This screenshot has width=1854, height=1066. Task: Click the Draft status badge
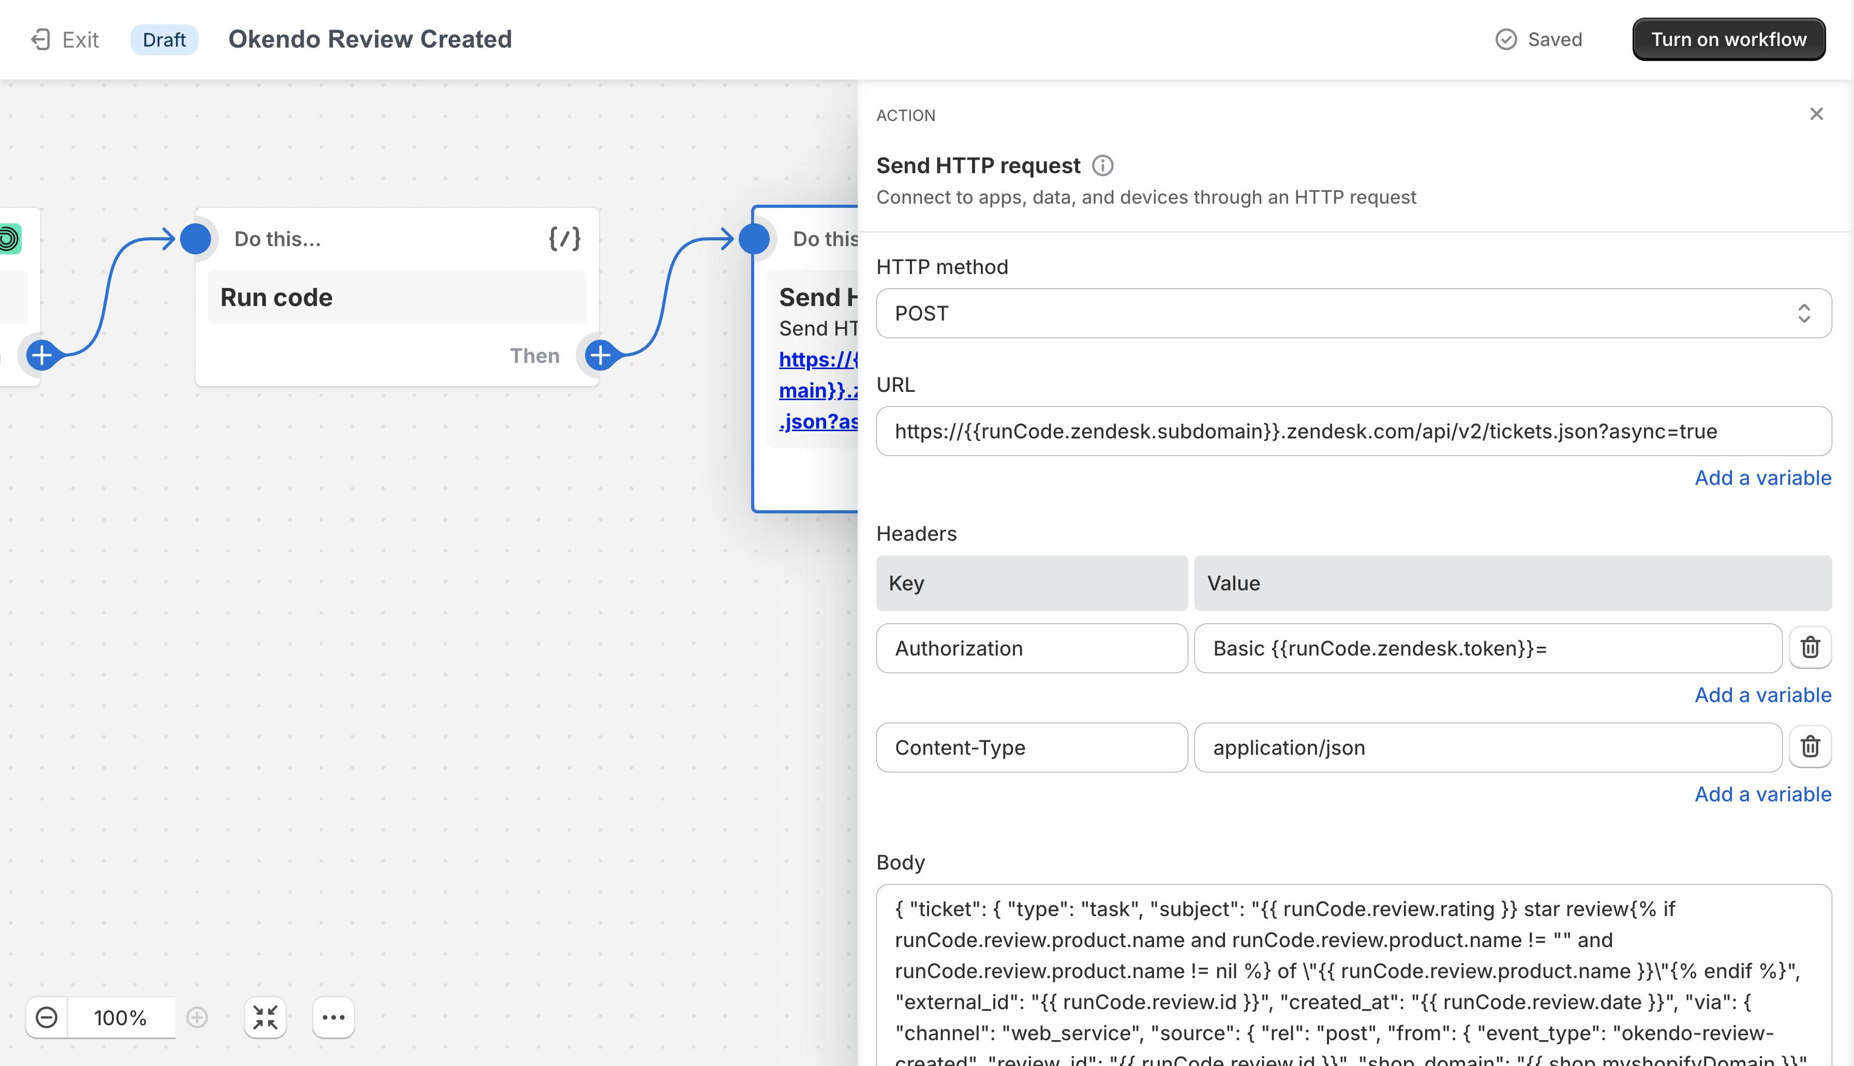coord(164,39)
